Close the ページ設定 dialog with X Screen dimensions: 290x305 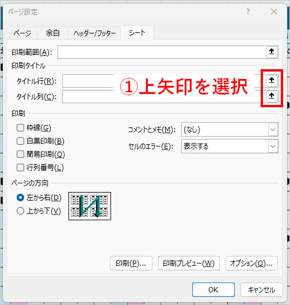274,12
